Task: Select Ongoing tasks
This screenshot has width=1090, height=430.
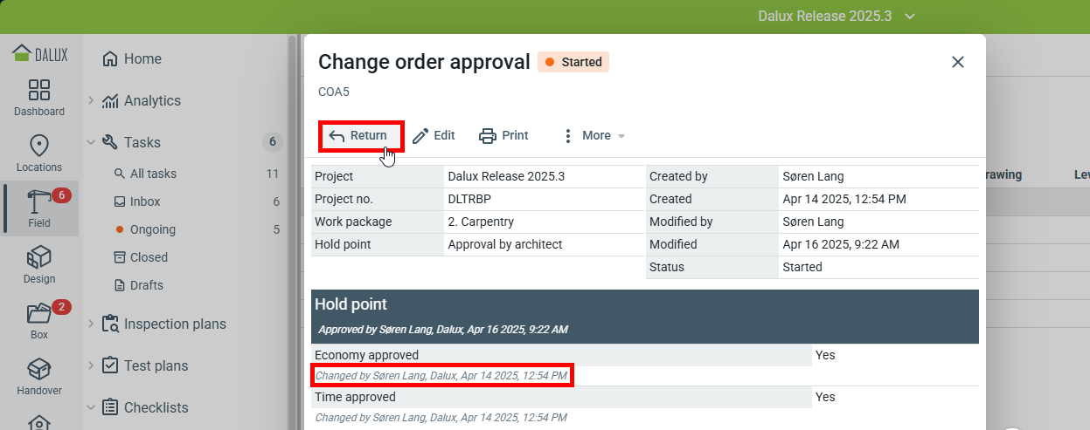Action: [x=153, y=229]
